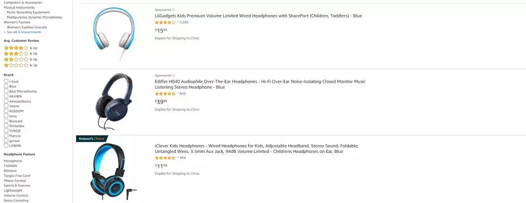Select the Women's Fashion department

click(18, 22)
